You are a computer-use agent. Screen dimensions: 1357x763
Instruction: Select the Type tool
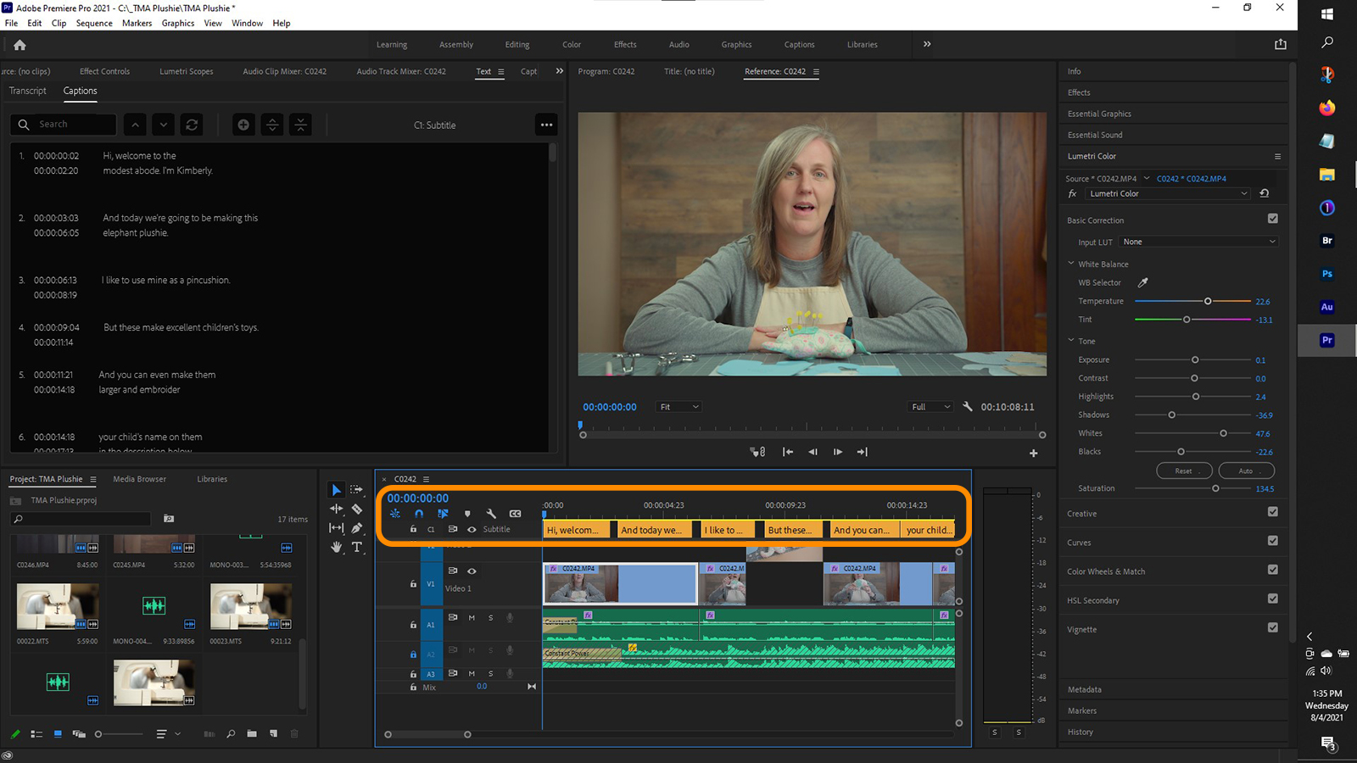pos(357,548)
